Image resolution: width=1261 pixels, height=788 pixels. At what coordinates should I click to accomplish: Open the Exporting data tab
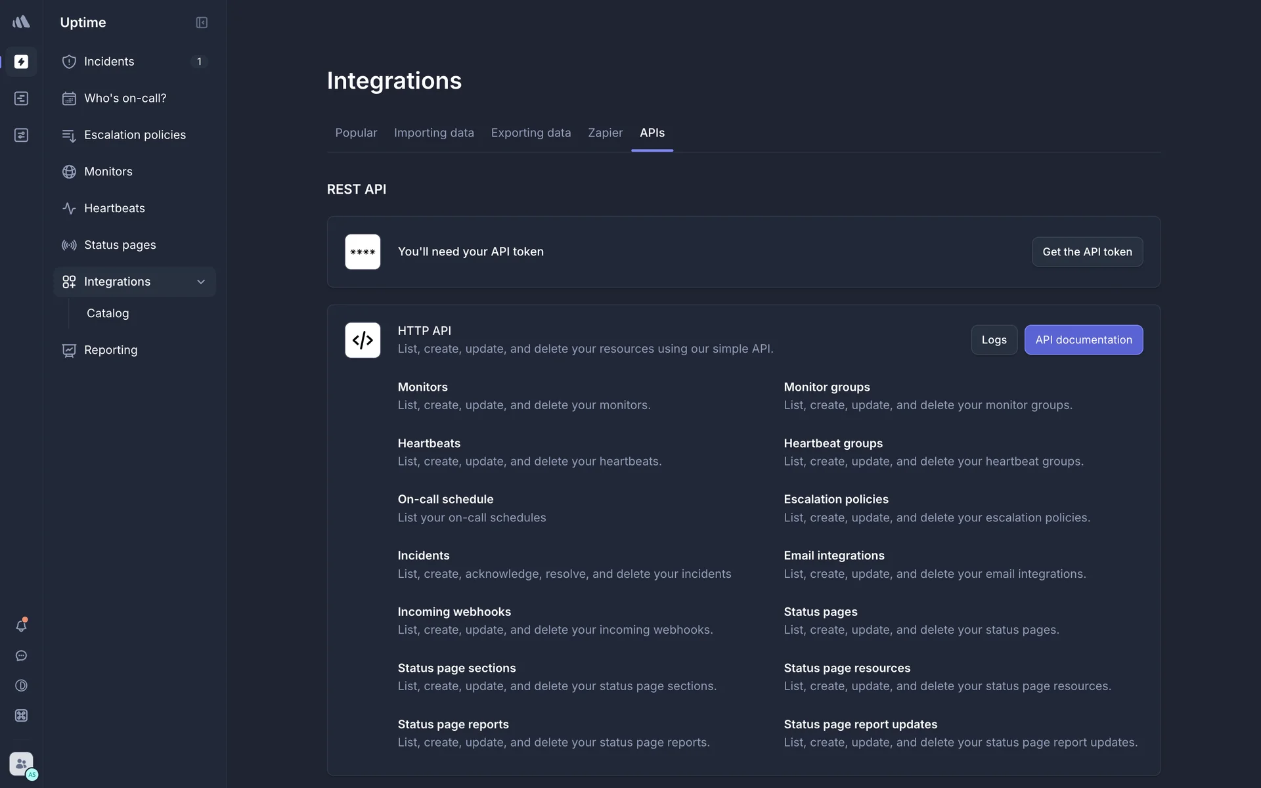(x=531, y=133)
